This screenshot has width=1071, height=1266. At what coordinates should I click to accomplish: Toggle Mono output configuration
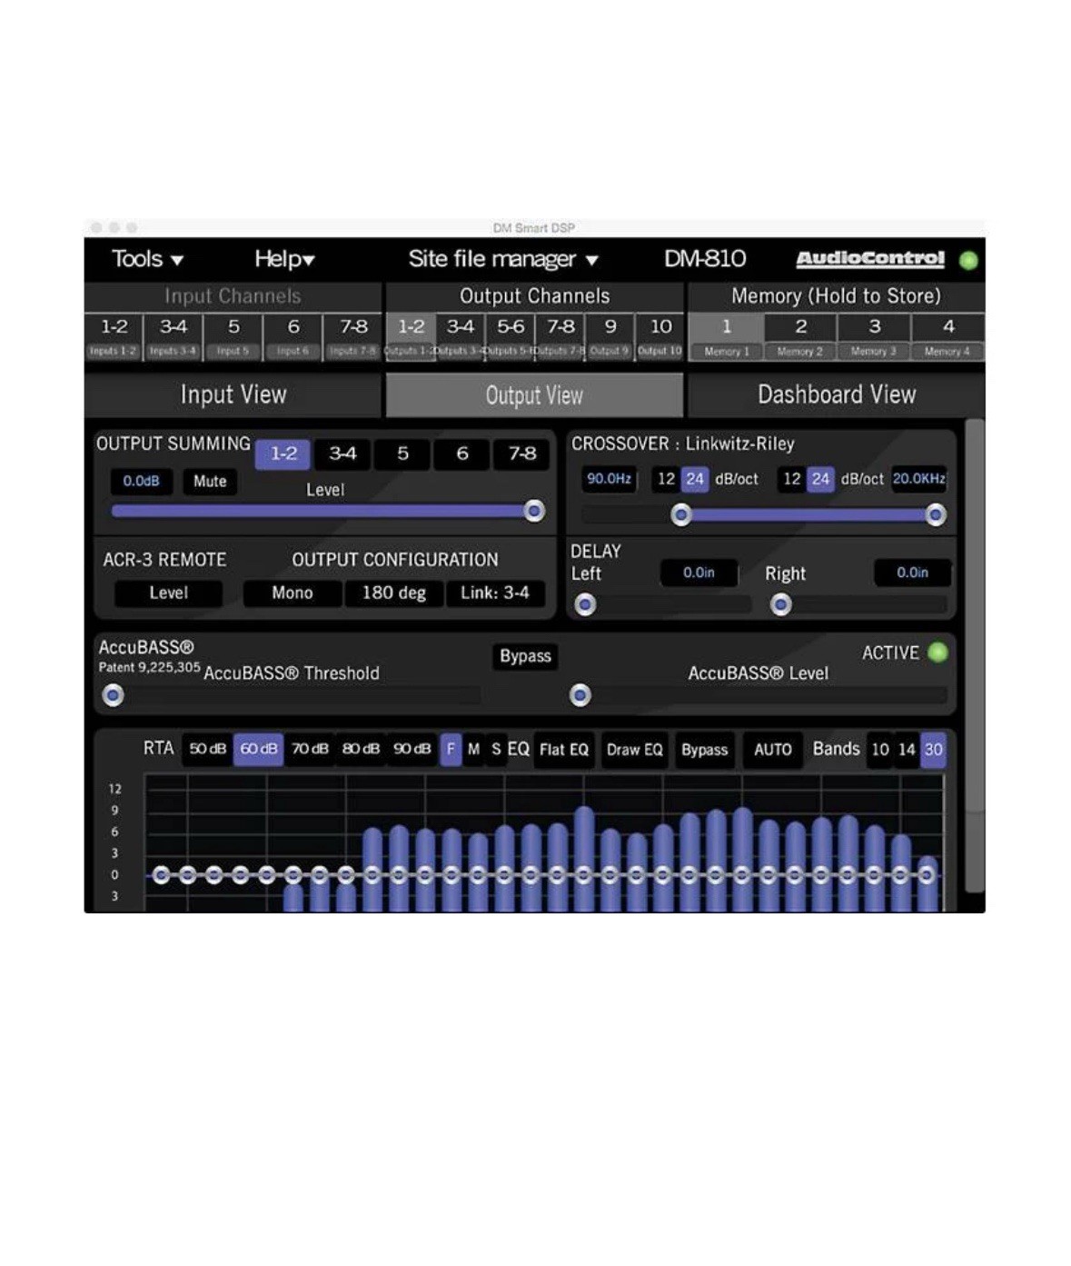[293, 593]
